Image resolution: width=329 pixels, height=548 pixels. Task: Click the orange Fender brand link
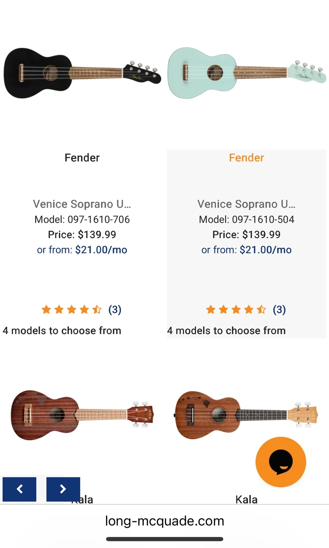tap(246, 158)
